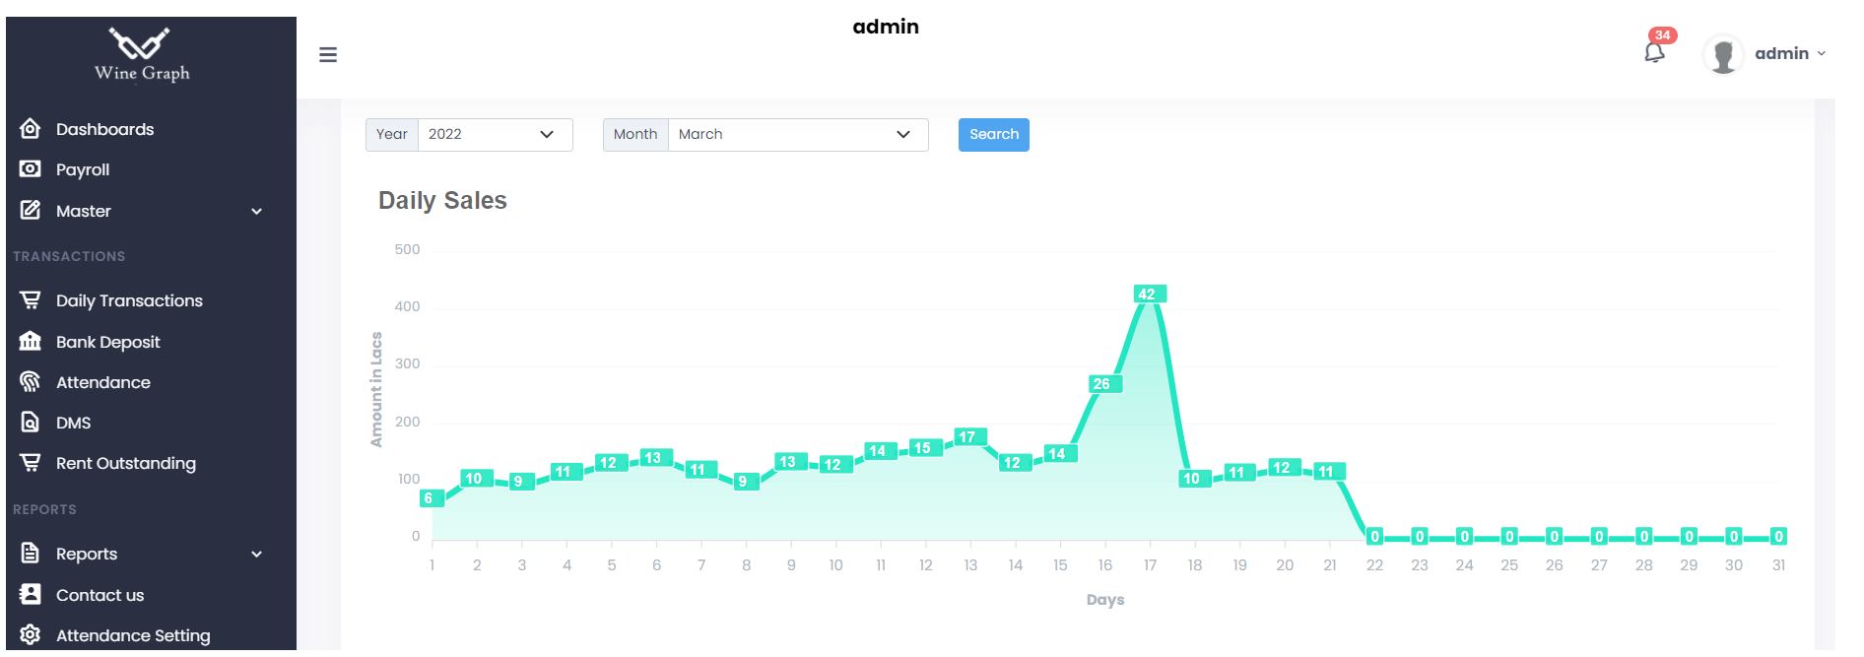This screenshot has height=657, width=1864.
Task: Click the Wine Graph logo
Action: [x=142, y=55]
